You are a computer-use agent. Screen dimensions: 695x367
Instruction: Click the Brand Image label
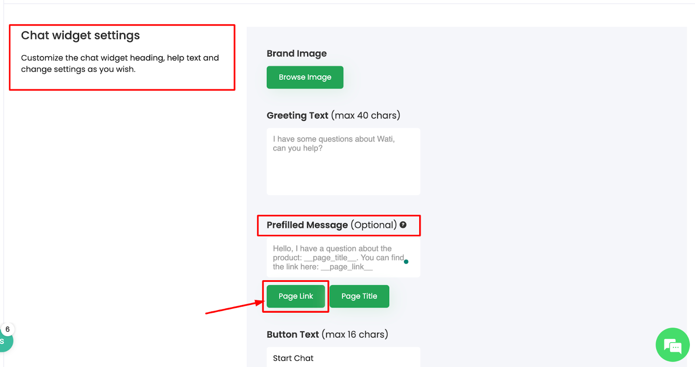(297, 53)
